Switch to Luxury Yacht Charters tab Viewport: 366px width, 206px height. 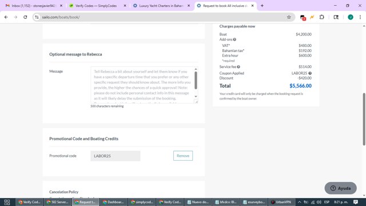(162, 6)
